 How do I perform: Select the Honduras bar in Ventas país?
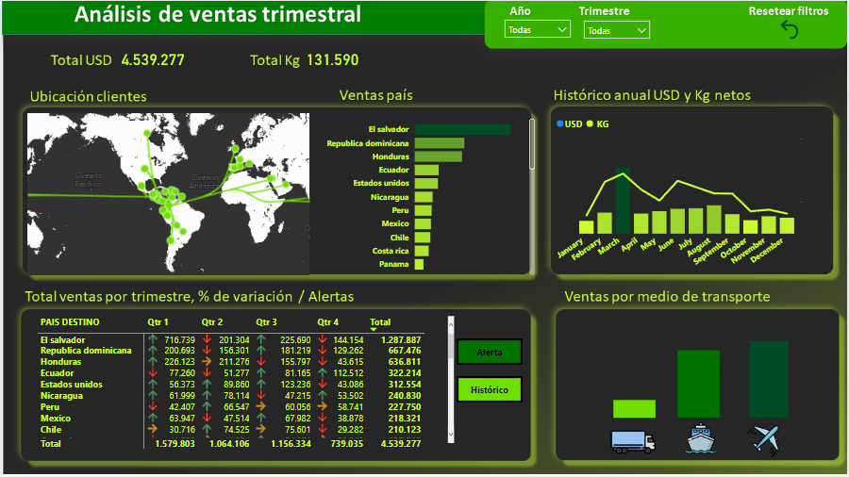pos(438,156)
